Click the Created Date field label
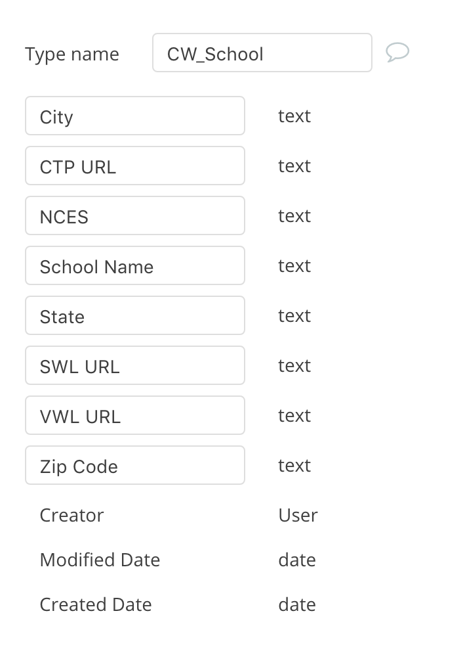 click(x=96, y=605)
